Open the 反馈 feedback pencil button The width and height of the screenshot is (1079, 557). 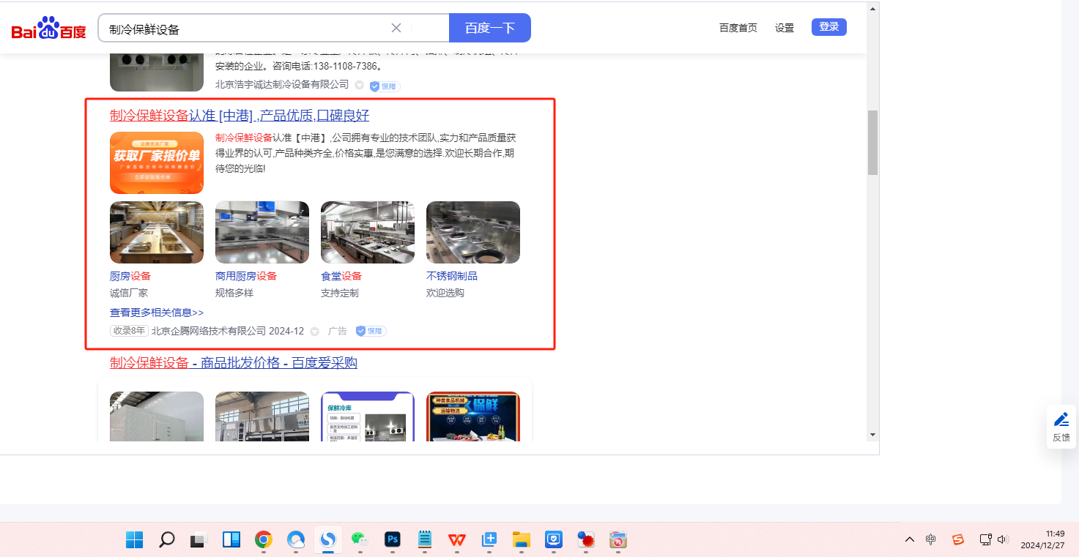pos(1061,426)
